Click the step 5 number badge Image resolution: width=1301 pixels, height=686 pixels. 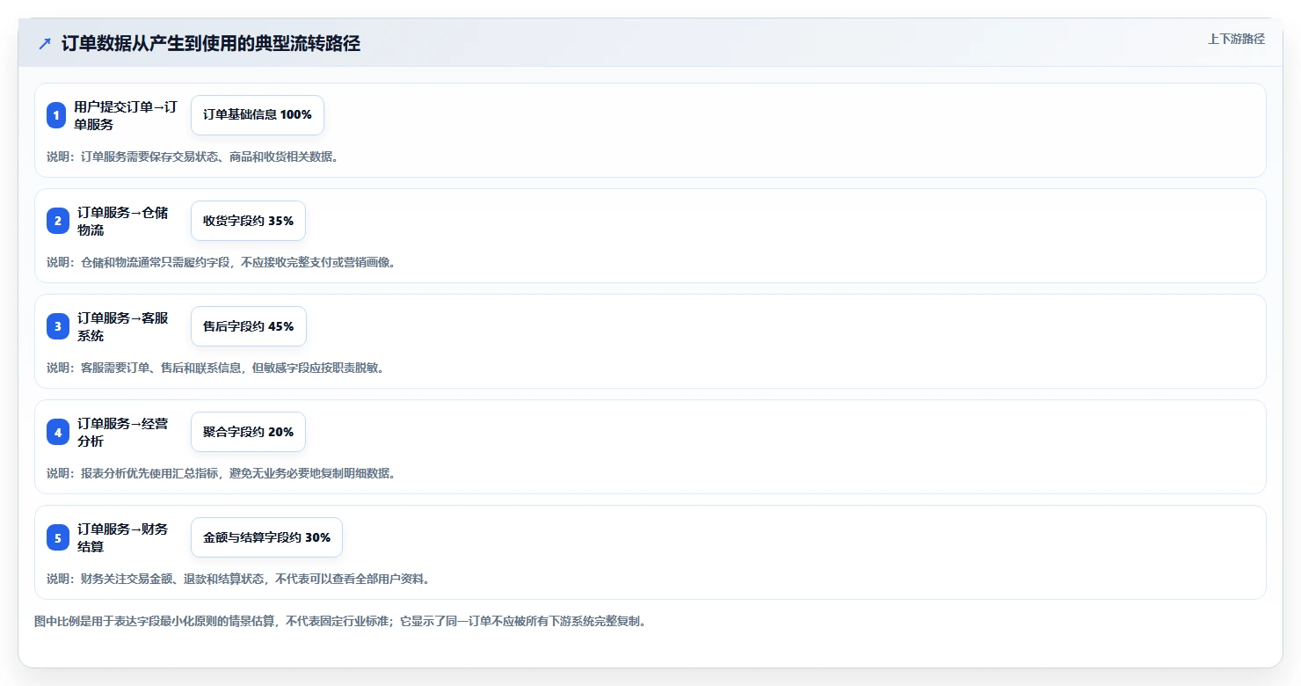tap(58, 537)
